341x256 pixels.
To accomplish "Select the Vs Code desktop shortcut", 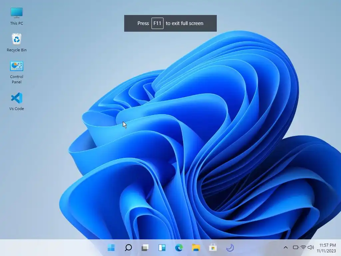I will coord(17,101).
